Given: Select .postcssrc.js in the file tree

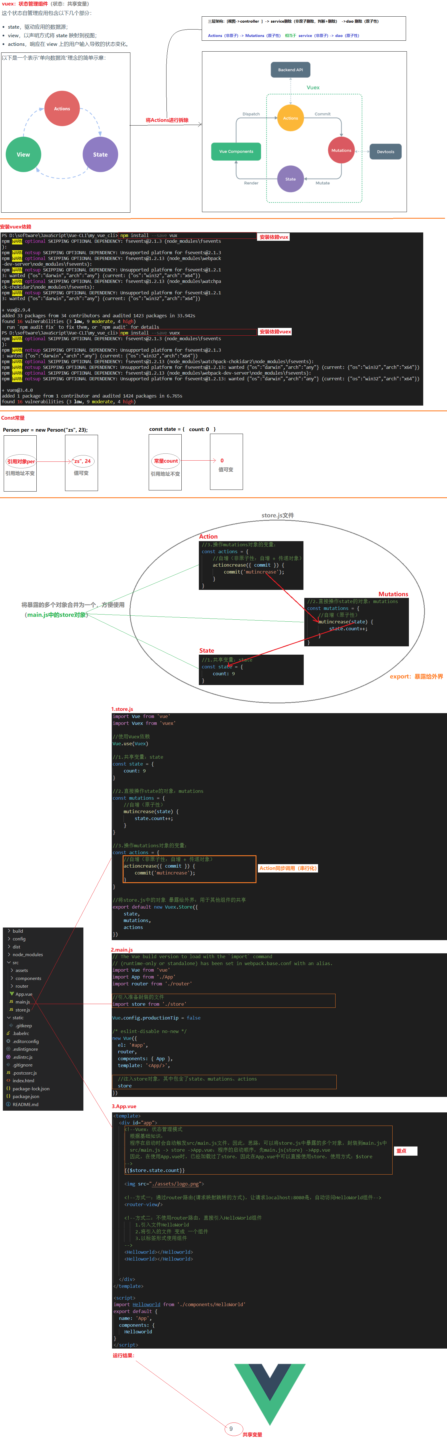Looking at the screenshot, I should click(x=25, y=1073).
